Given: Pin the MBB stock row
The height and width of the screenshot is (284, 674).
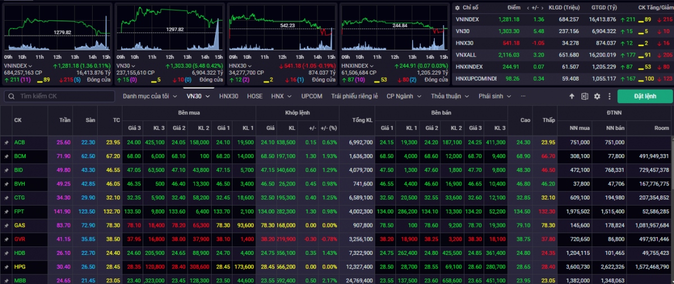Looking at the screenshot, I should coord(6,280).
